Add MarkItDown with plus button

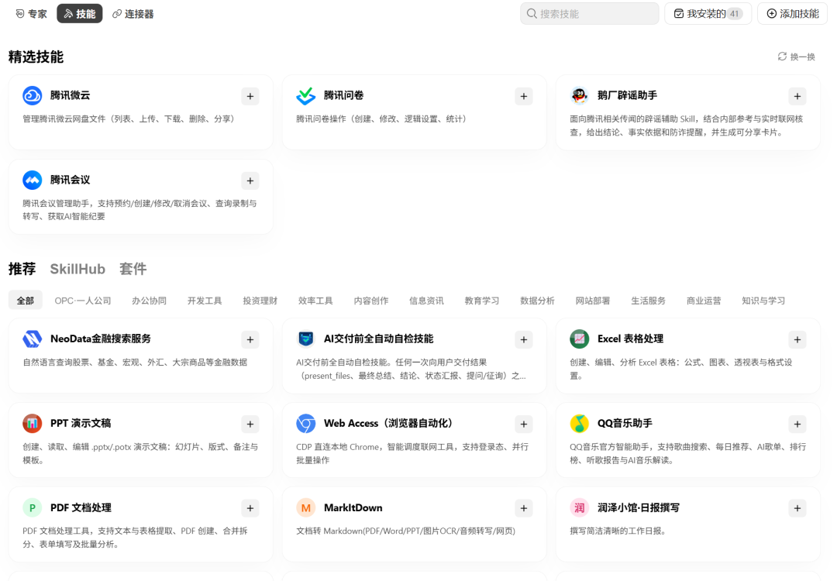click(x=524, y=508)
